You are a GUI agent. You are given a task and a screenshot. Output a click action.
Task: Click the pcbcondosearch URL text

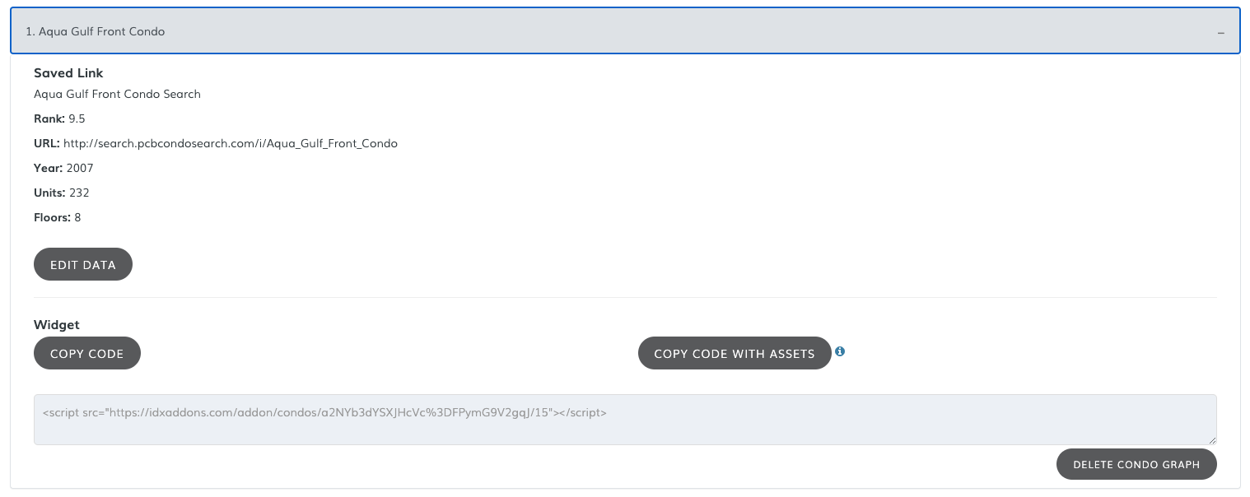tap(231, 143)
